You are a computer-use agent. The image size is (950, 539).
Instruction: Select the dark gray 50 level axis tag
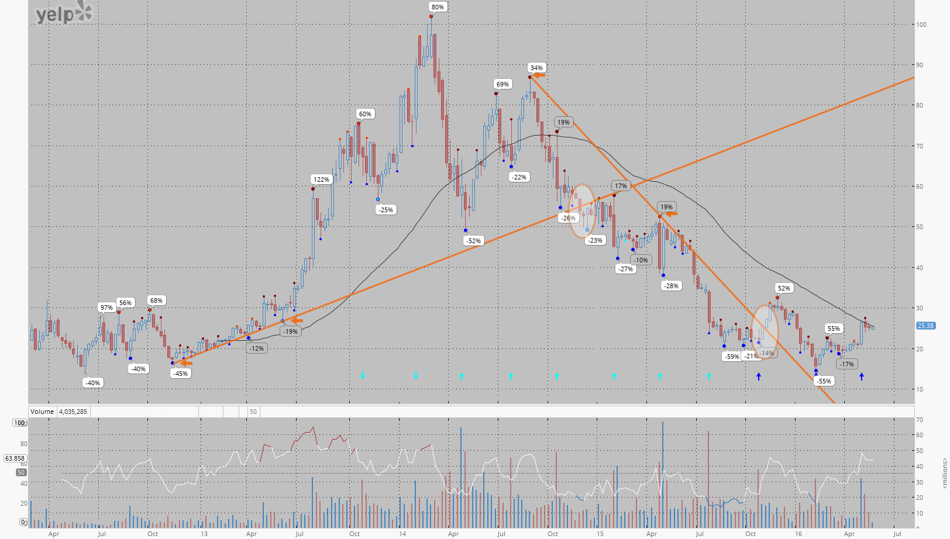coord(21,472)
